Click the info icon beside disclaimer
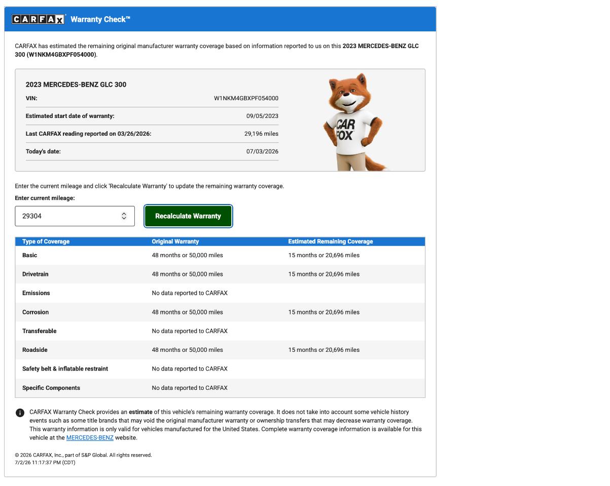Viewport: 610px width, 486px height. [x=20, y=413]
